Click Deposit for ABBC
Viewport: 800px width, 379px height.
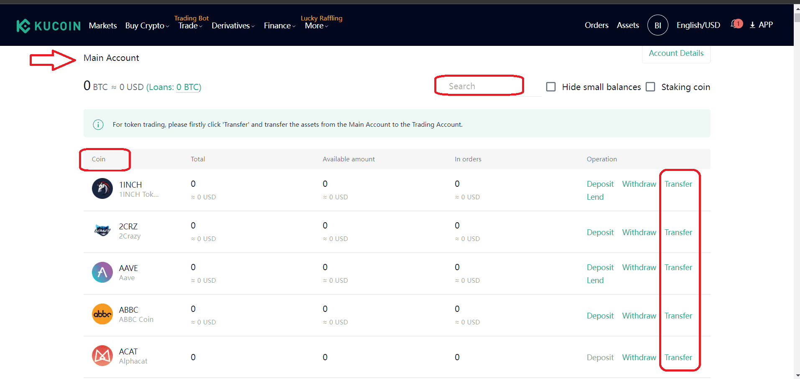[600, 316]
